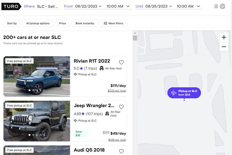This screenshot has height=155, width=232.
Task: Click the Turo logo
Action: (x=11, y=6)
